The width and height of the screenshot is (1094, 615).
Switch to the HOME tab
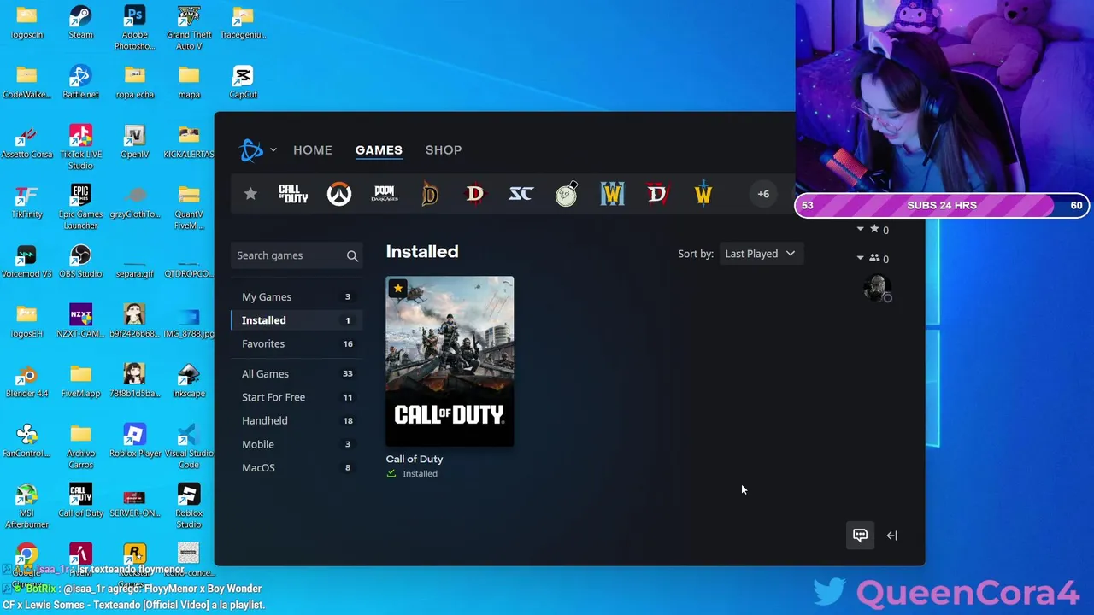313,149
